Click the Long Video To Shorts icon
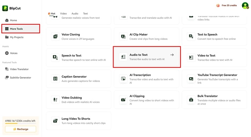Viewport: 251px width, 137px height. 55,121
